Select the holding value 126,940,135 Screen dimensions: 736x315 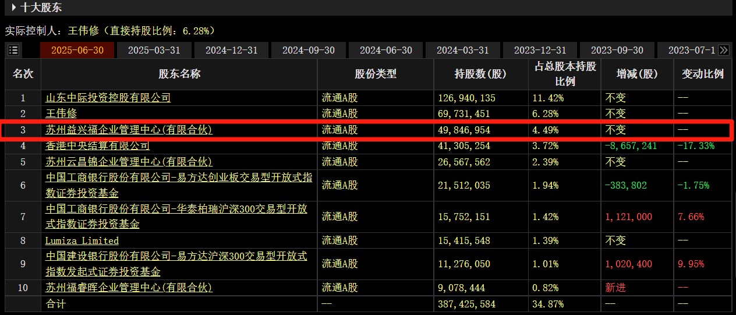(468, 98)
